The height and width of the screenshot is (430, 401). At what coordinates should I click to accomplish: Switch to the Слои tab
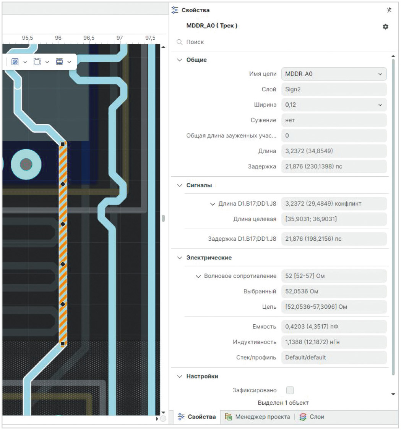(312, 417)
